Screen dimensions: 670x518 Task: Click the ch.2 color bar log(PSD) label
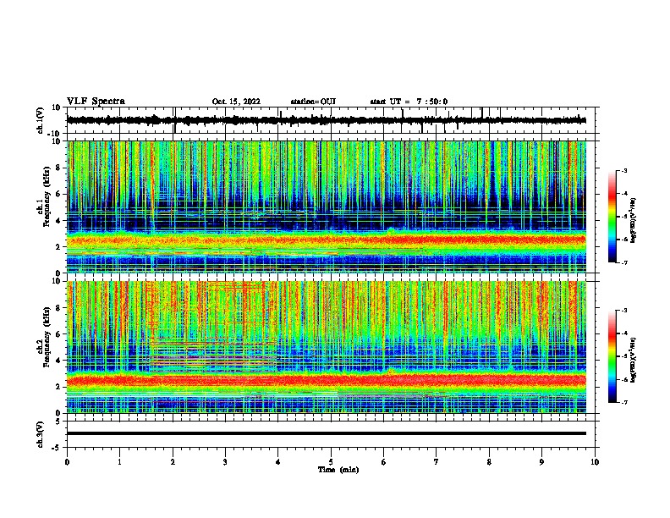(x=633, y=360)
